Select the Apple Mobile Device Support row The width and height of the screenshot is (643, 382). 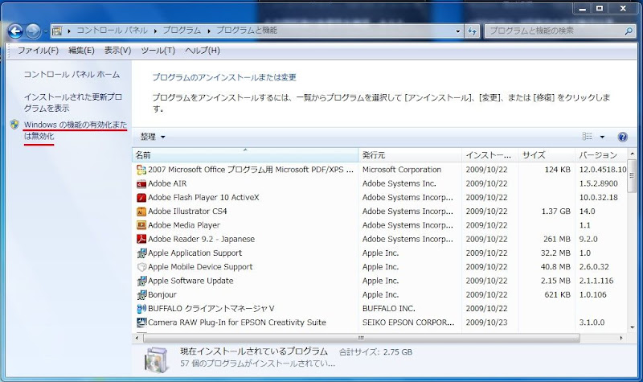coord(200,267)
